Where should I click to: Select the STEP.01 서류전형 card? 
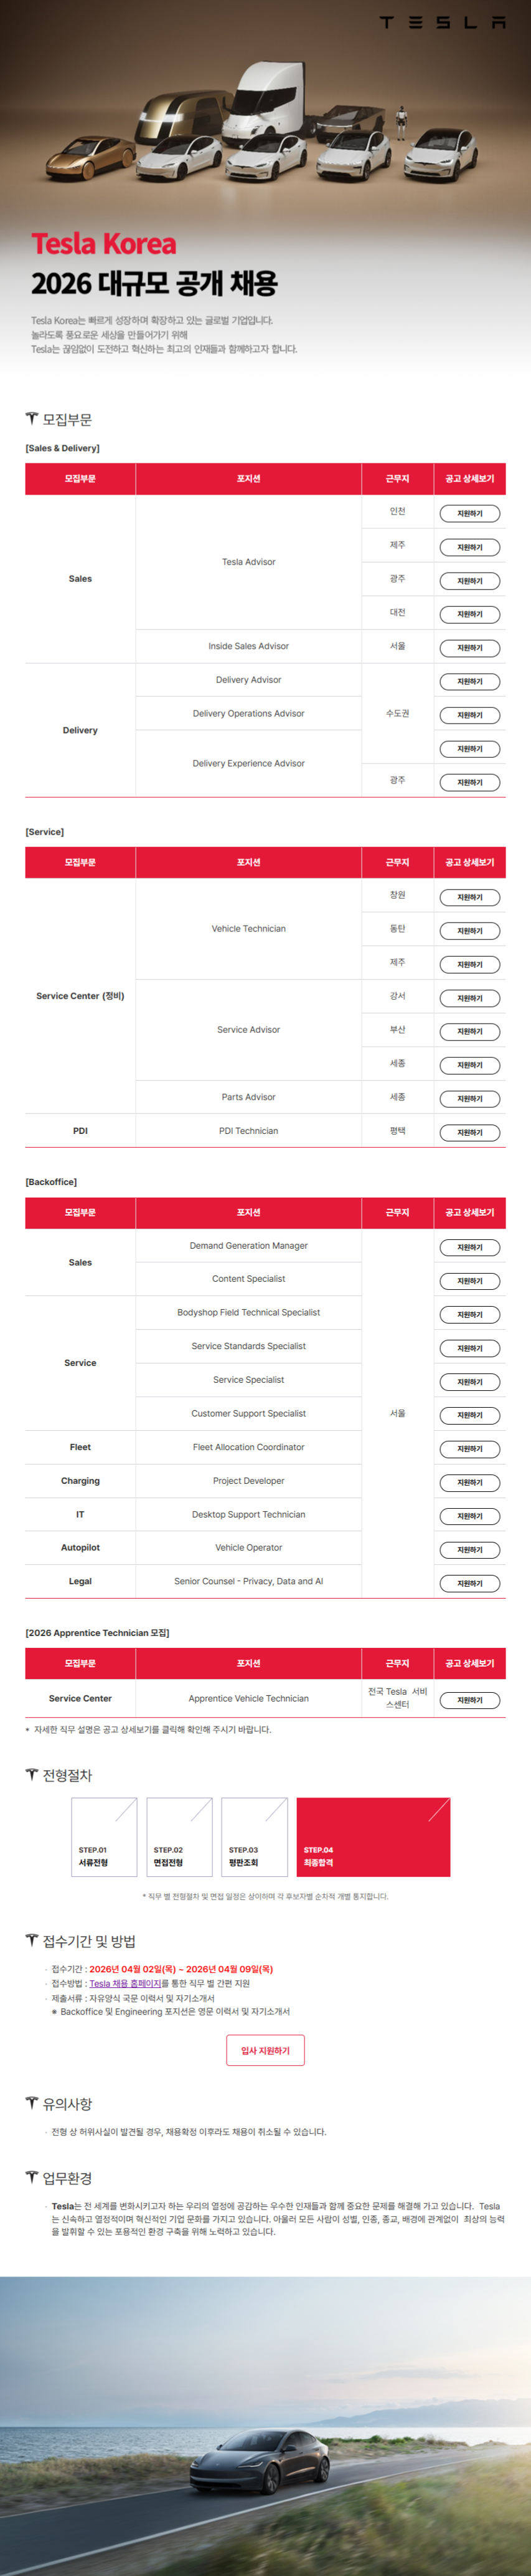tap(104, 1836)
